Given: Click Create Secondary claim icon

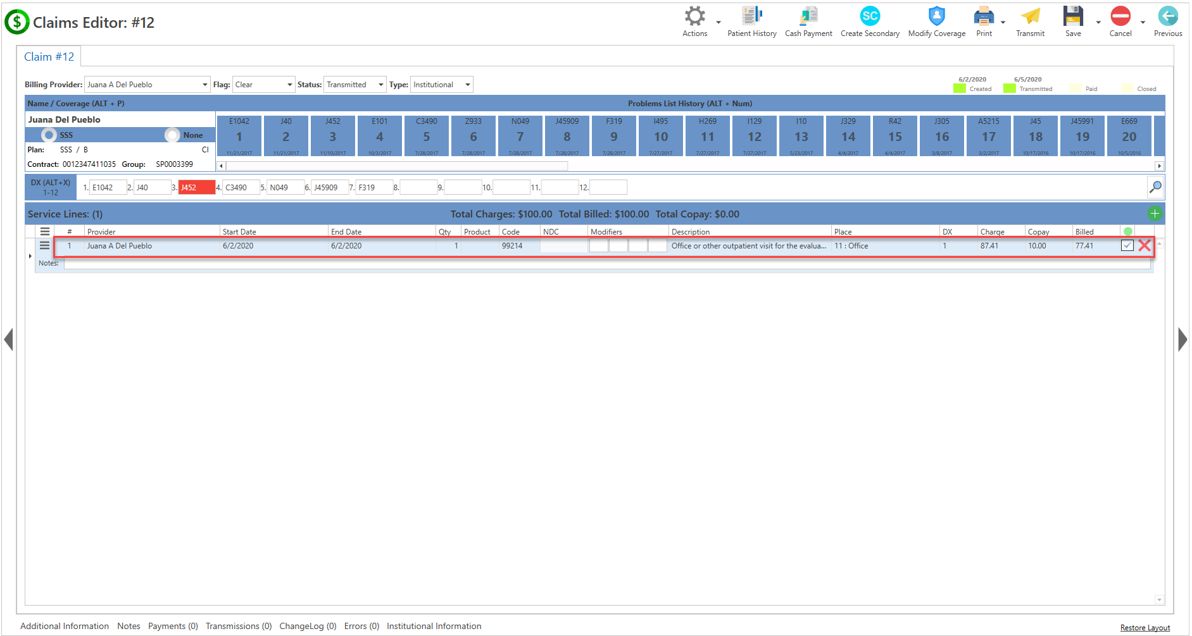Looking at the screenshot, I should point(870,22).
